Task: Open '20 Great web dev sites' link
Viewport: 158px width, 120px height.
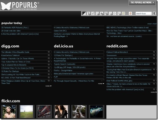Action: click(11, 31)
